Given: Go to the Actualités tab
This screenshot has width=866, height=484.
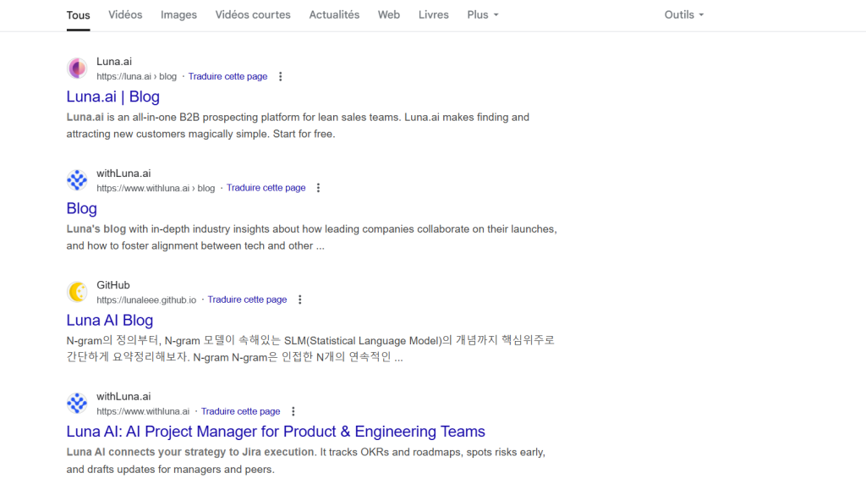Looking at the screenshot, I should (x=334, y=15).
